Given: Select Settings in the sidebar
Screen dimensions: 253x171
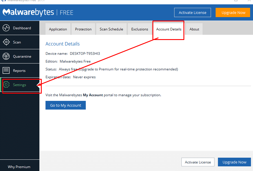Looking at the screenshot, I should click(x=20, y=85).
